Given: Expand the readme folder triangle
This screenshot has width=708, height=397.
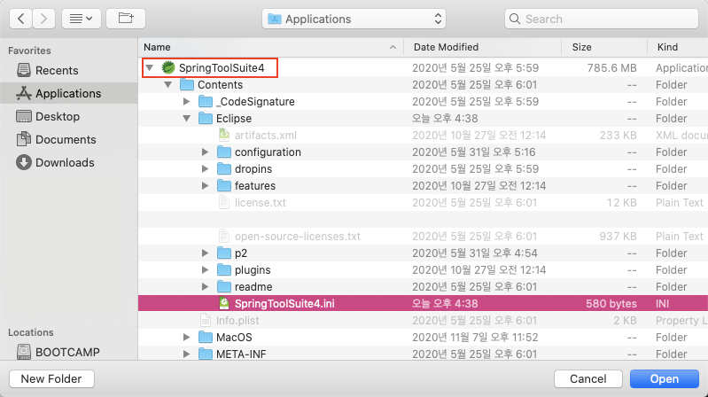Looking at the screenshot, I should pos(205,287).
